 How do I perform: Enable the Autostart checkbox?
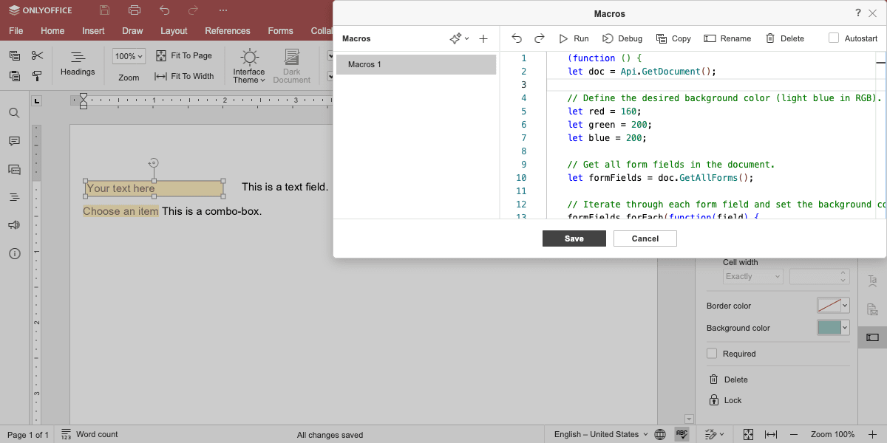click(x=834, y=38)
